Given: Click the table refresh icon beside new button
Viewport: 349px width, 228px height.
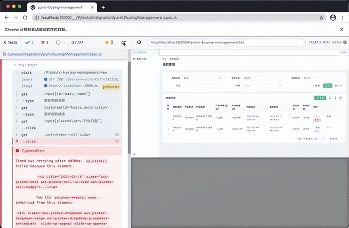Looking at the screenshot, I should point(330,98).
